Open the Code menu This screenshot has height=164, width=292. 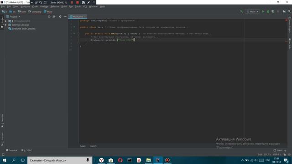[35, 6]
